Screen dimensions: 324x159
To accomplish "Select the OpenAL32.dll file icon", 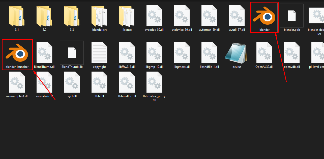I will coord(264,53).
